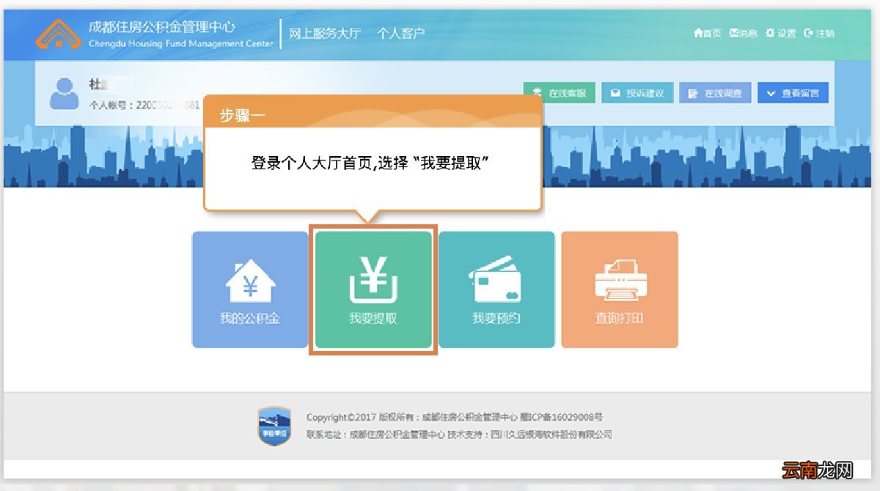
Task: Open 查询打印 printer icon
Action: (x=620, y=278)
